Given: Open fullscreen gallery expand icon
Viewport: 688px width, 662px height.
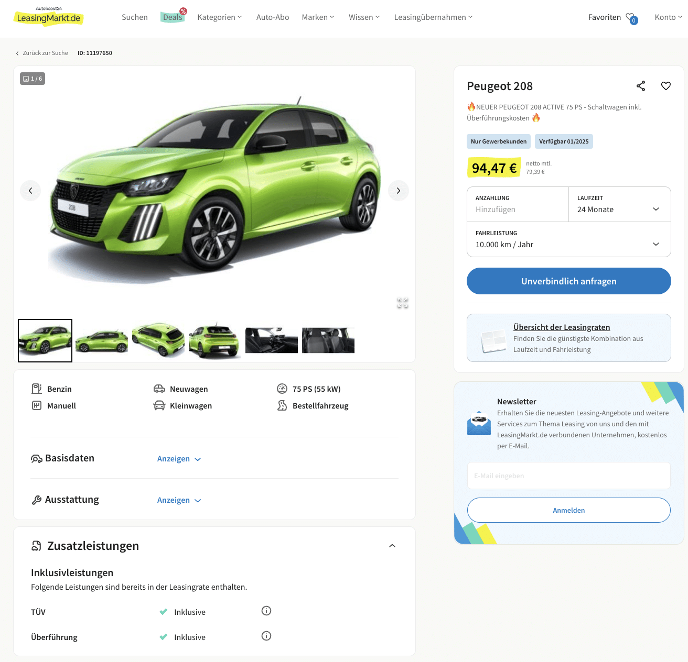Looking at the screenshot, I should click(403, 303).
